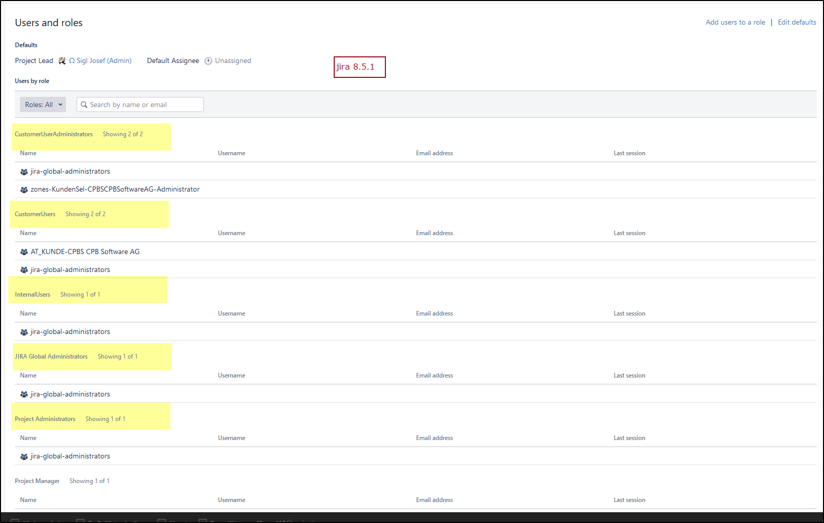The image size is (824, 523).
Task: Open the Add users to a role link
Action: 735,22
